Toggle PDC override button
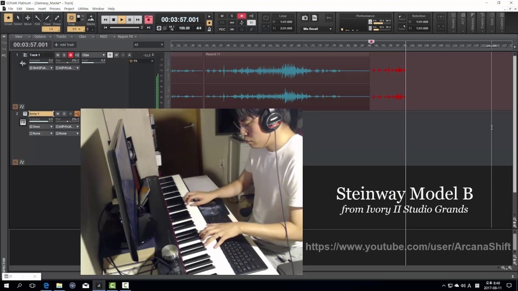The image size is (518, 291). [222, 29]
